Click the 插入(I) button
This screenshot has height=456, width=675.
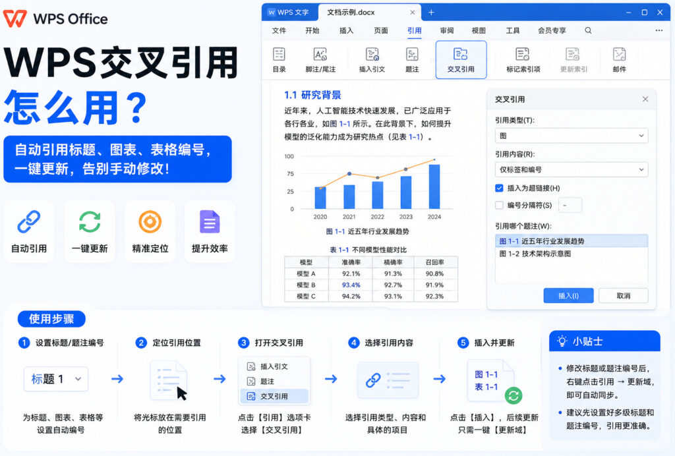(568, 295)
